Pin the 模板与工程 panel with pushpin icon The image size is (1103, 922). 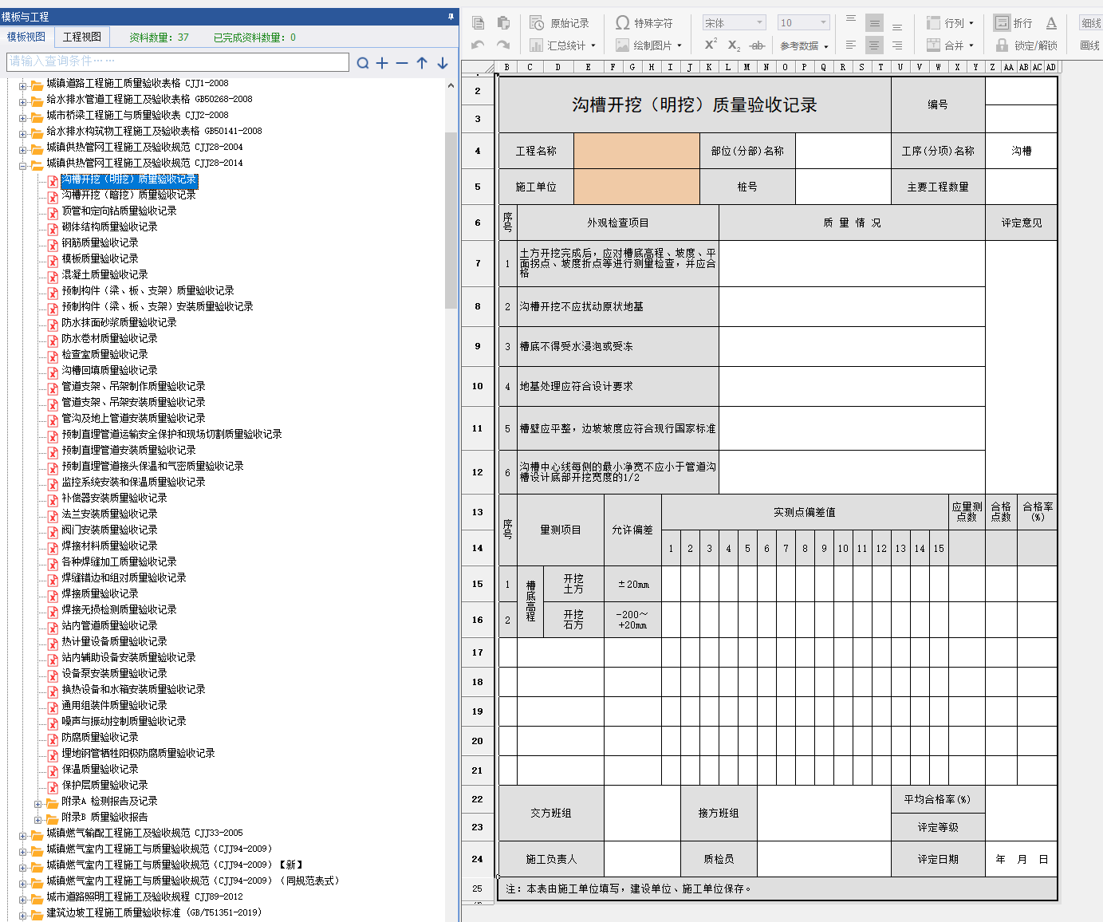(x=451, y=16)
